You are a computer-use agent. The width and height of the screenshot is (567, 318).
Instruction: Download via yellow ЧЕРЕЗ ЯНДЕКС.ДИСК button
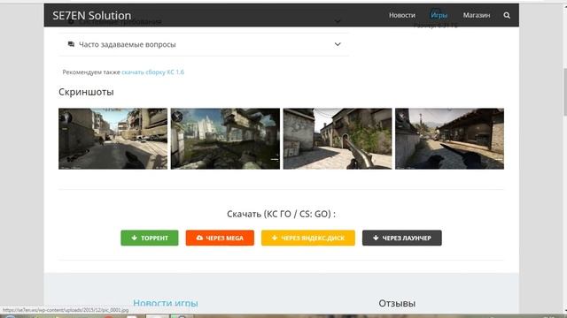308,238
